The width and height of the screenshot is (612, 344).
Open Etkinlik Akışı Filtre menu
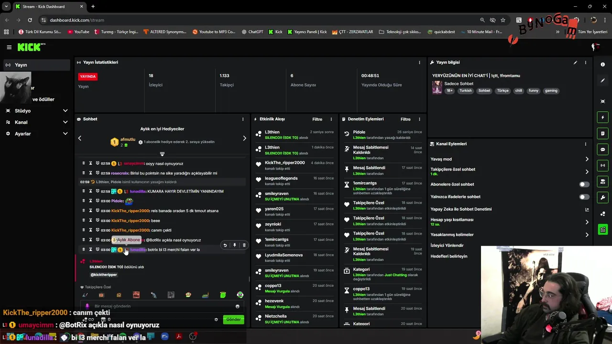pyautogui.click(x=317, y=119)
